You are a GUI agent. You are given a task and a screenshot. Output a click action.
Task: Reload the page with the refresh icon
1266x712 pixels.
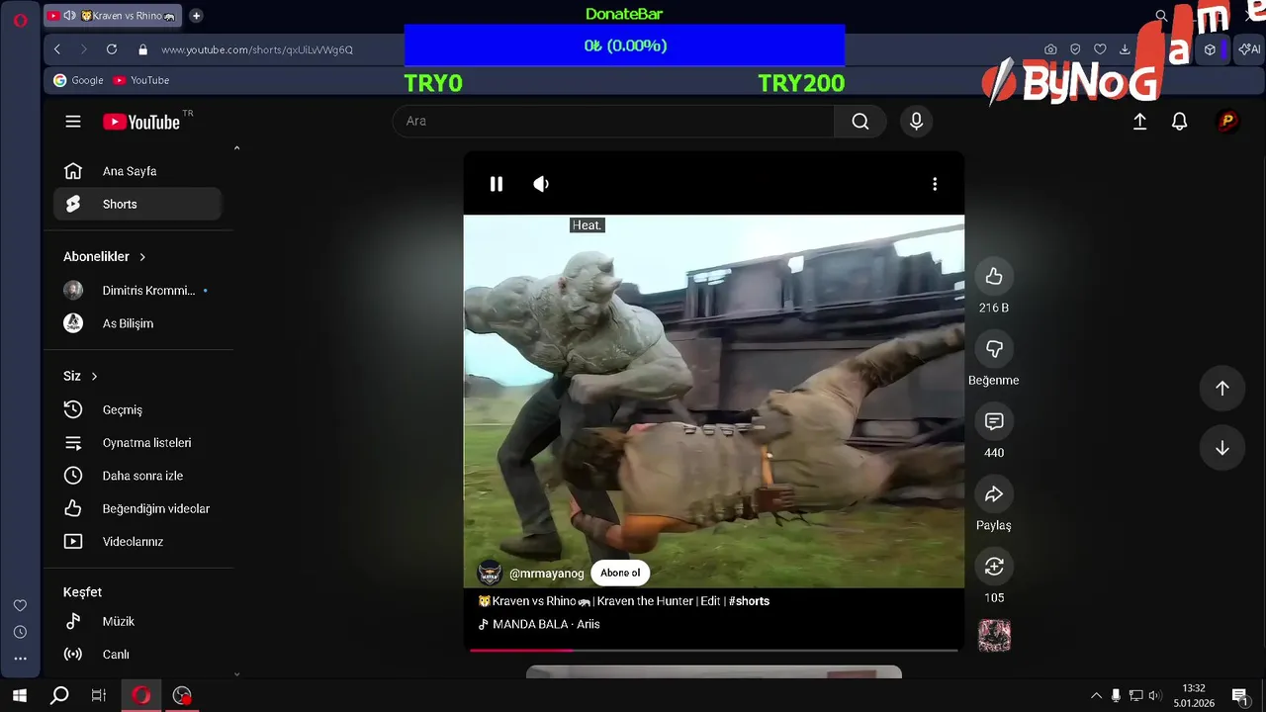[112, 49]
